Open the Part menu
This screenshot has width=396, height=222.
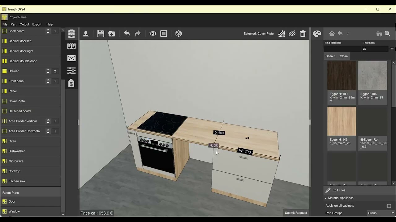(14, 24)
